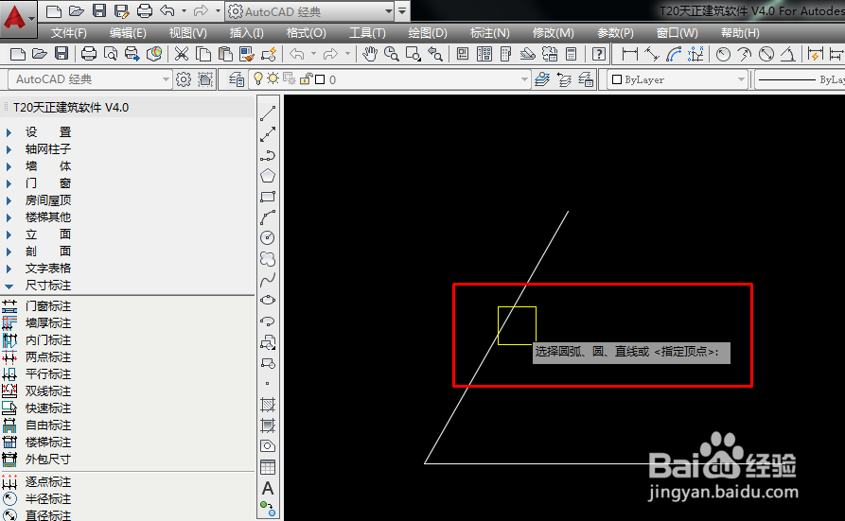845x521 pixels.
Task: Open the Layer Properties Manager icon
Action: tap(236, 79)
